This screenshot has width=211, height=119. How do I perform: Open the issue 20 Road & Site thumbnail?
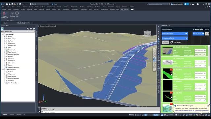(167, 51)
